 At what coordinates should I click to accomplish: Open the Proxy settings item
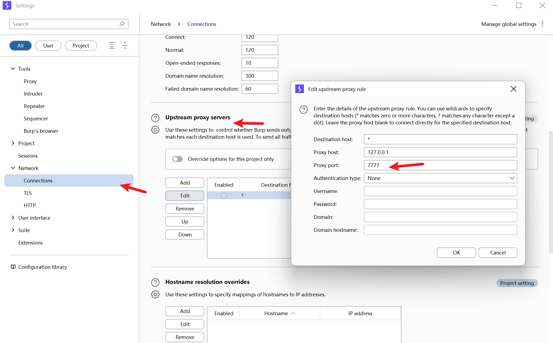(30, 81)
